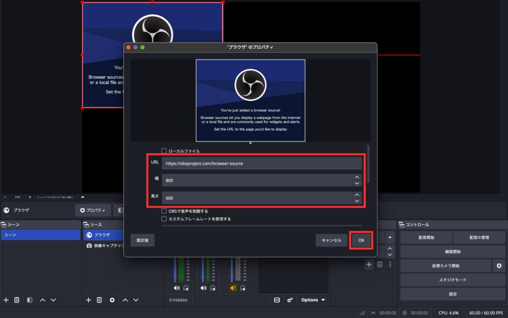Reset with the 既定値 button
Viewport: 508px width, 318px height.
tap(142, 240)
